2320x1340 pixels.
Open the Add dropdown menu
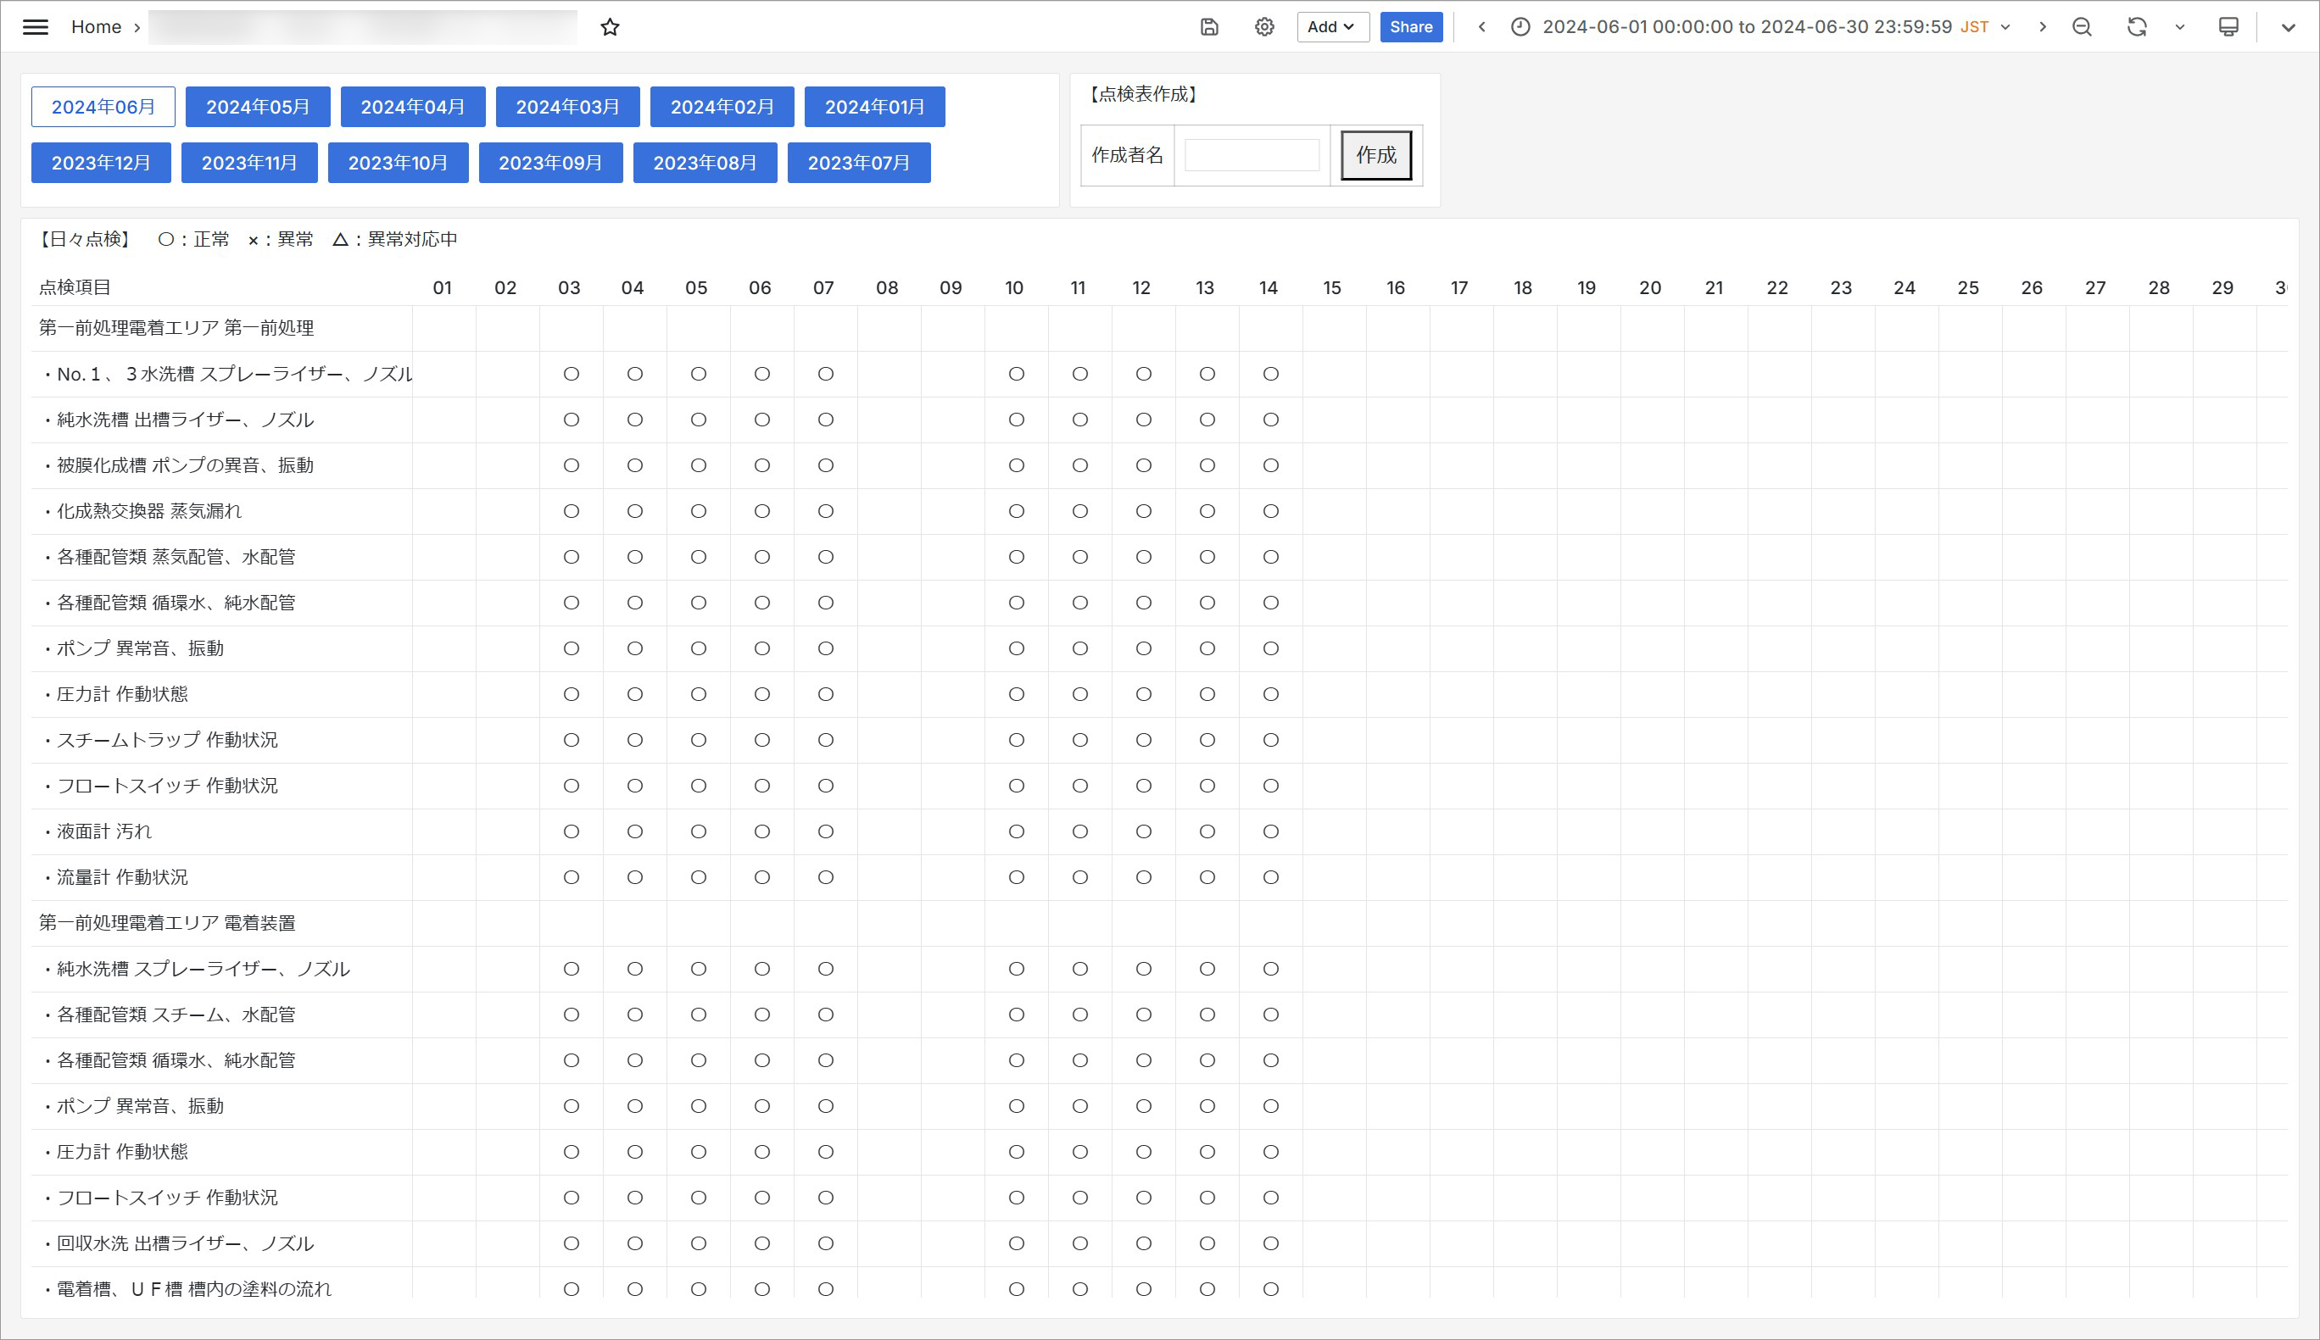pyautogui.click(x=1331, y=26)
